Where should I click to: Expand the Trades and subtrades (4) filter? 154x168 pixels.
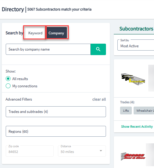pos(56,112)
